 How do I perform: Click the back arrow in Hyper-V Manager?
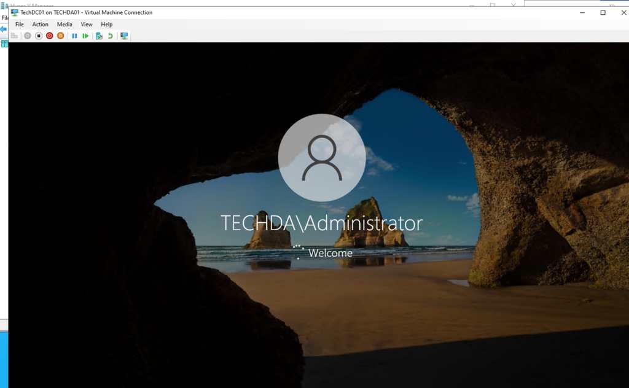tap(3, 29)
